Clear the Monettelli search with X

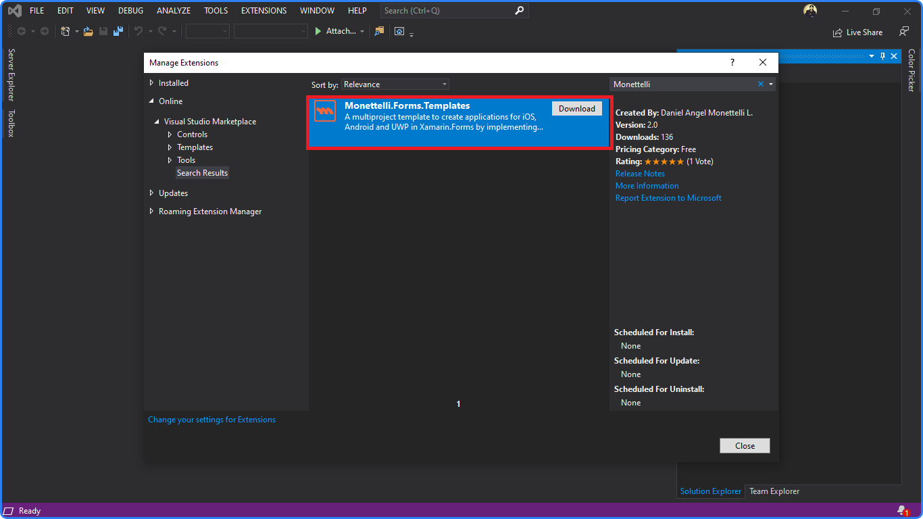(761, 84)
